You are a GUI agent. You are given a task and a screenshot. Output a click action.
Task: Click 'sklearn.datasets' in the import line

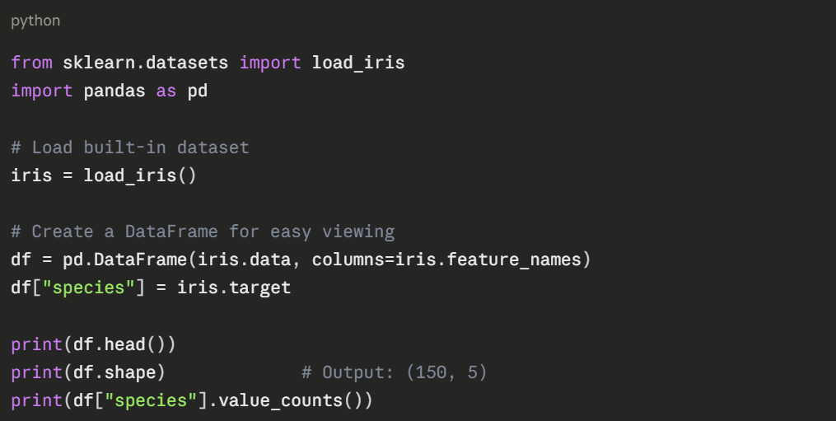pos(145,63)
